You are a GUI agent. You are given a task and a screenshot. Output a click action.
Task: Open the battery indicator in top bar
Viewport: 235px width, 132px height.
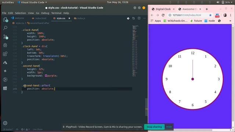227,2
